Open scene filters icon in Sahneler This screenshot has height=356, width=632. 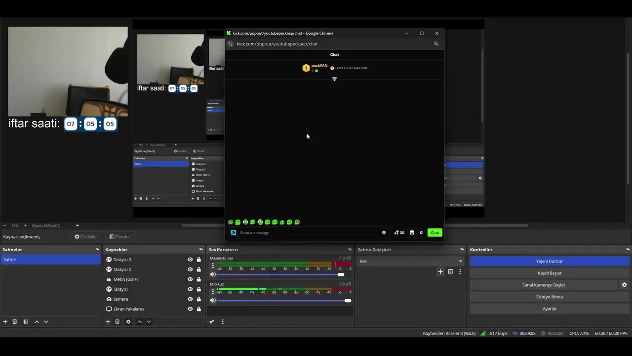click(26, 321)
